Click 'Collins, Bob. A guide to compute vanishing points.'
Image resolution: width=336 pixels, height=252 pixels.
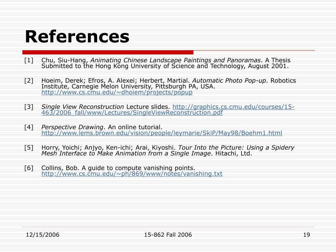tap(118, 168)
